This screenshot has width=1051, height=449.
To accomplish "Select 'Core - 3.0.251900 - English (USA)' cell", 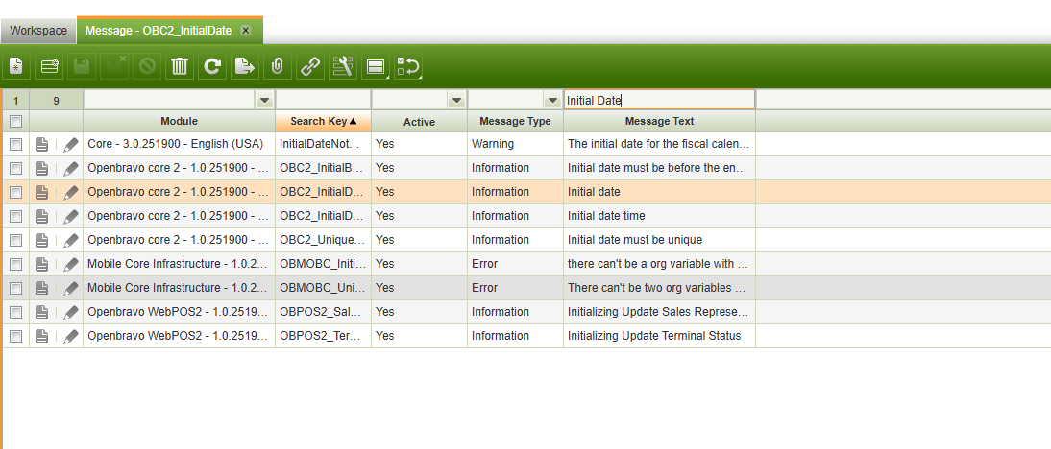I will click(179, 144).
